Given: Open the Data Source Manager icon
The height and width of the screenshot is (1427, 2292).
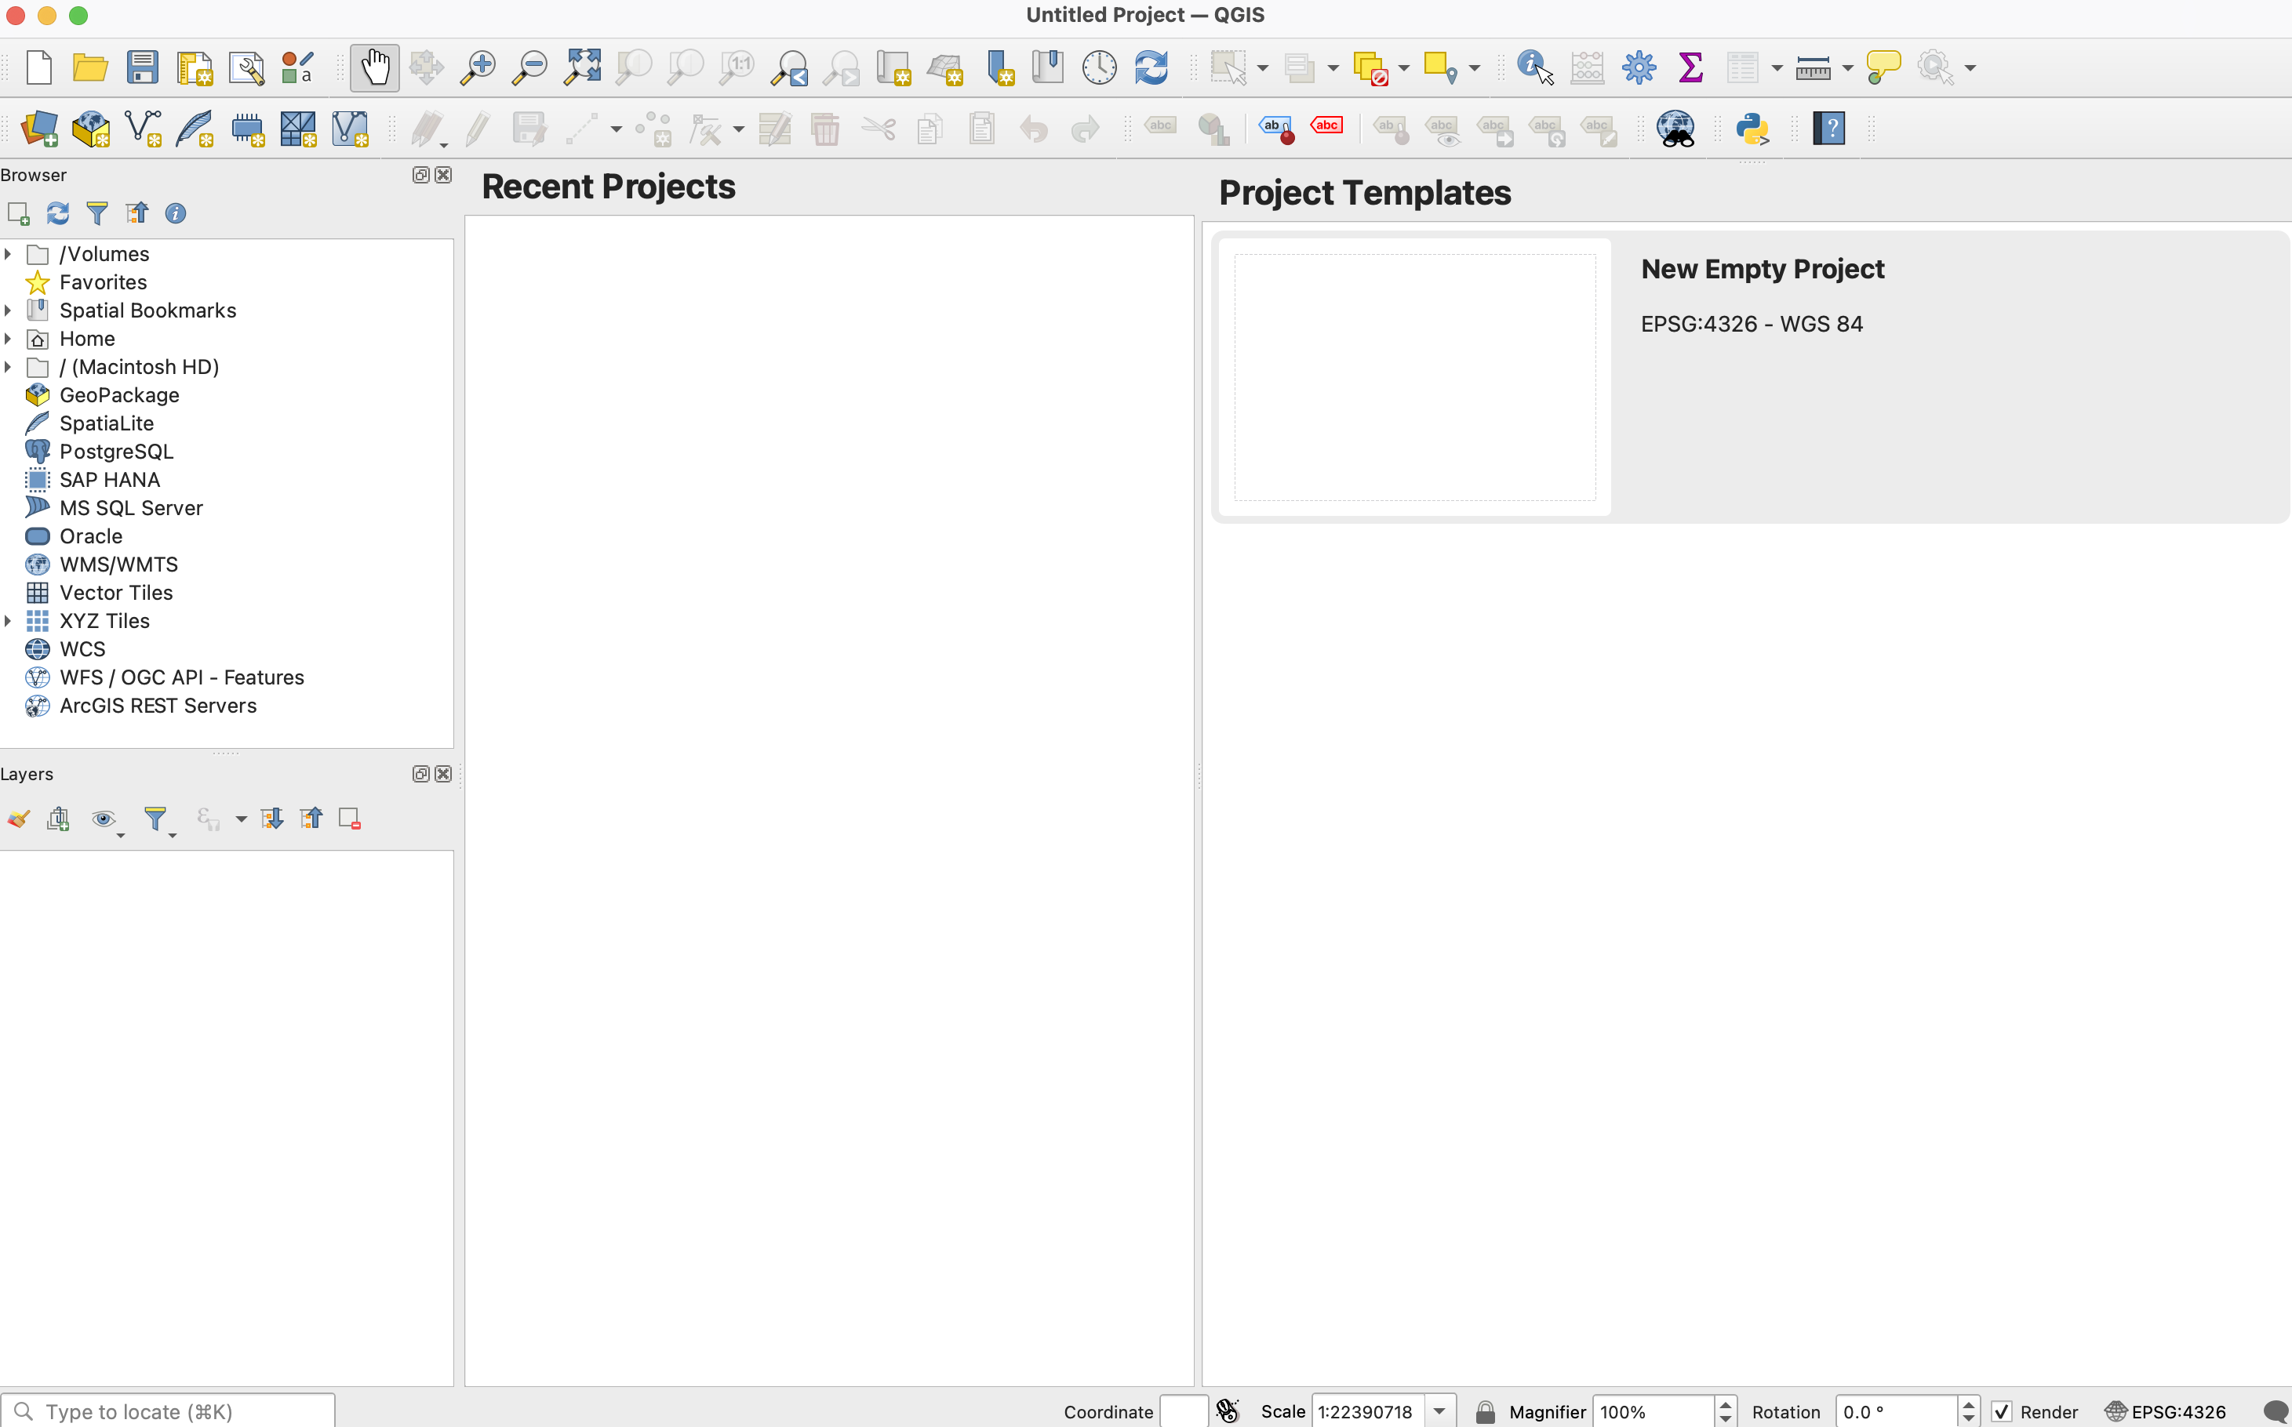Looking at the screenshot, I should coord(40,129).
